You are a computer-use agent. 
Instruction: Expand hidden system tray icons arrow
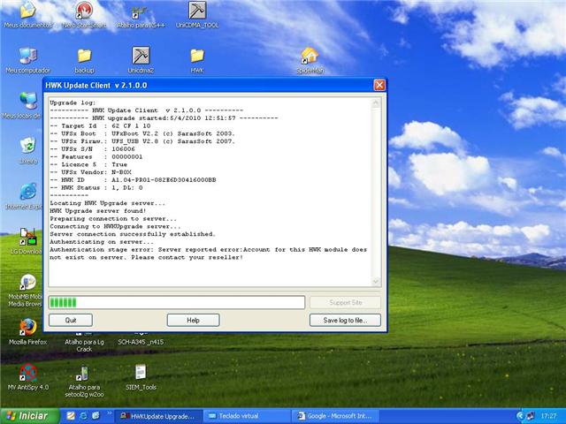click(x=520, y=416)
